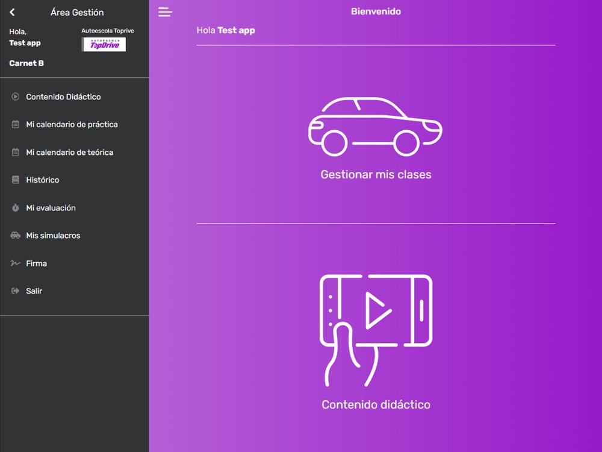Open Contenido Didáctico menu item
The width and height of the screenshot is (602, 452).
tap(63, 96)
